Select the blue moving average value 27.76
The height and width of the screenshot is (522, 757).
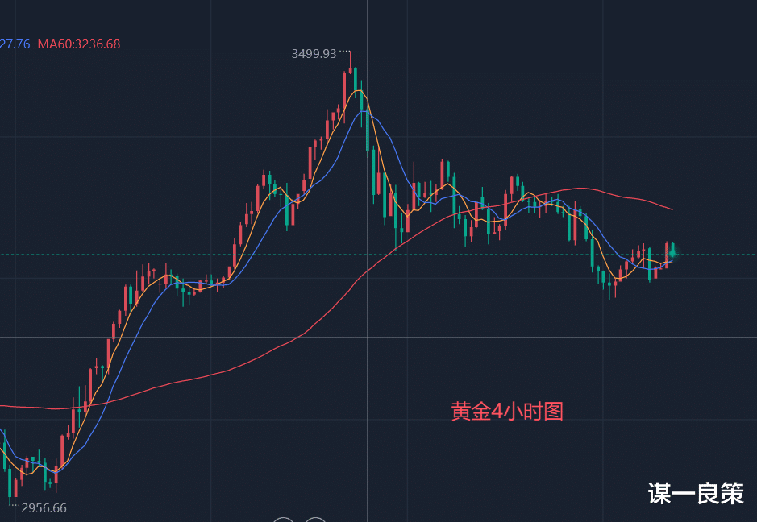point(15,43)
